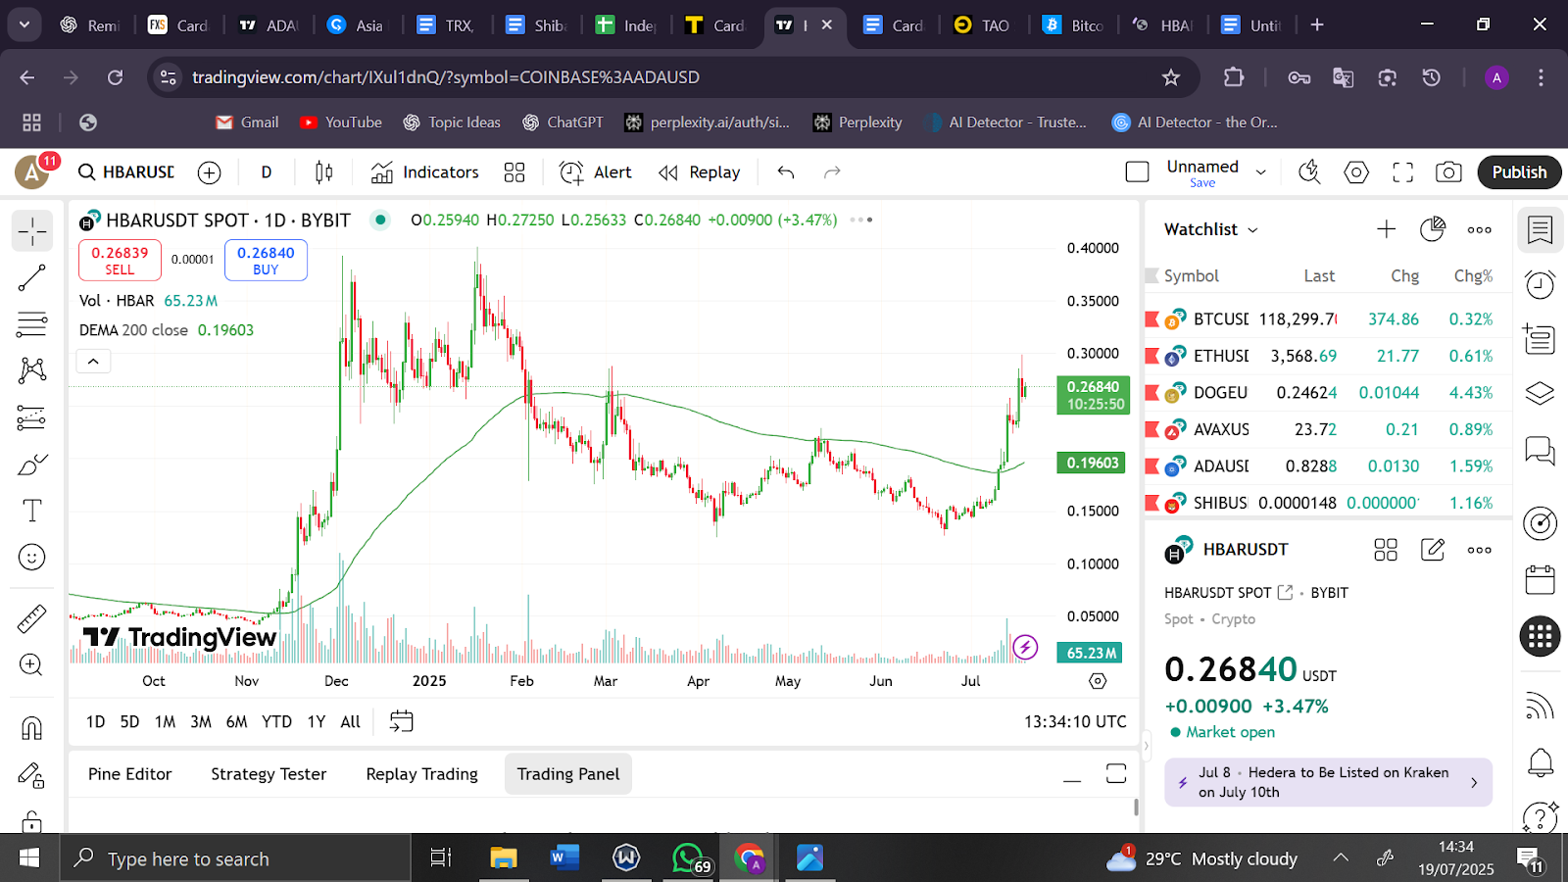
Task: Open the chats sidebar icon
Action: (x=1541, y=450)
